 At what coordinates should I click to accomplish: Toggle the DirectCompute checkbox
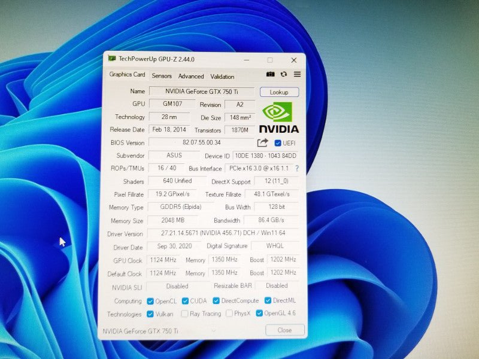[216, 301]
